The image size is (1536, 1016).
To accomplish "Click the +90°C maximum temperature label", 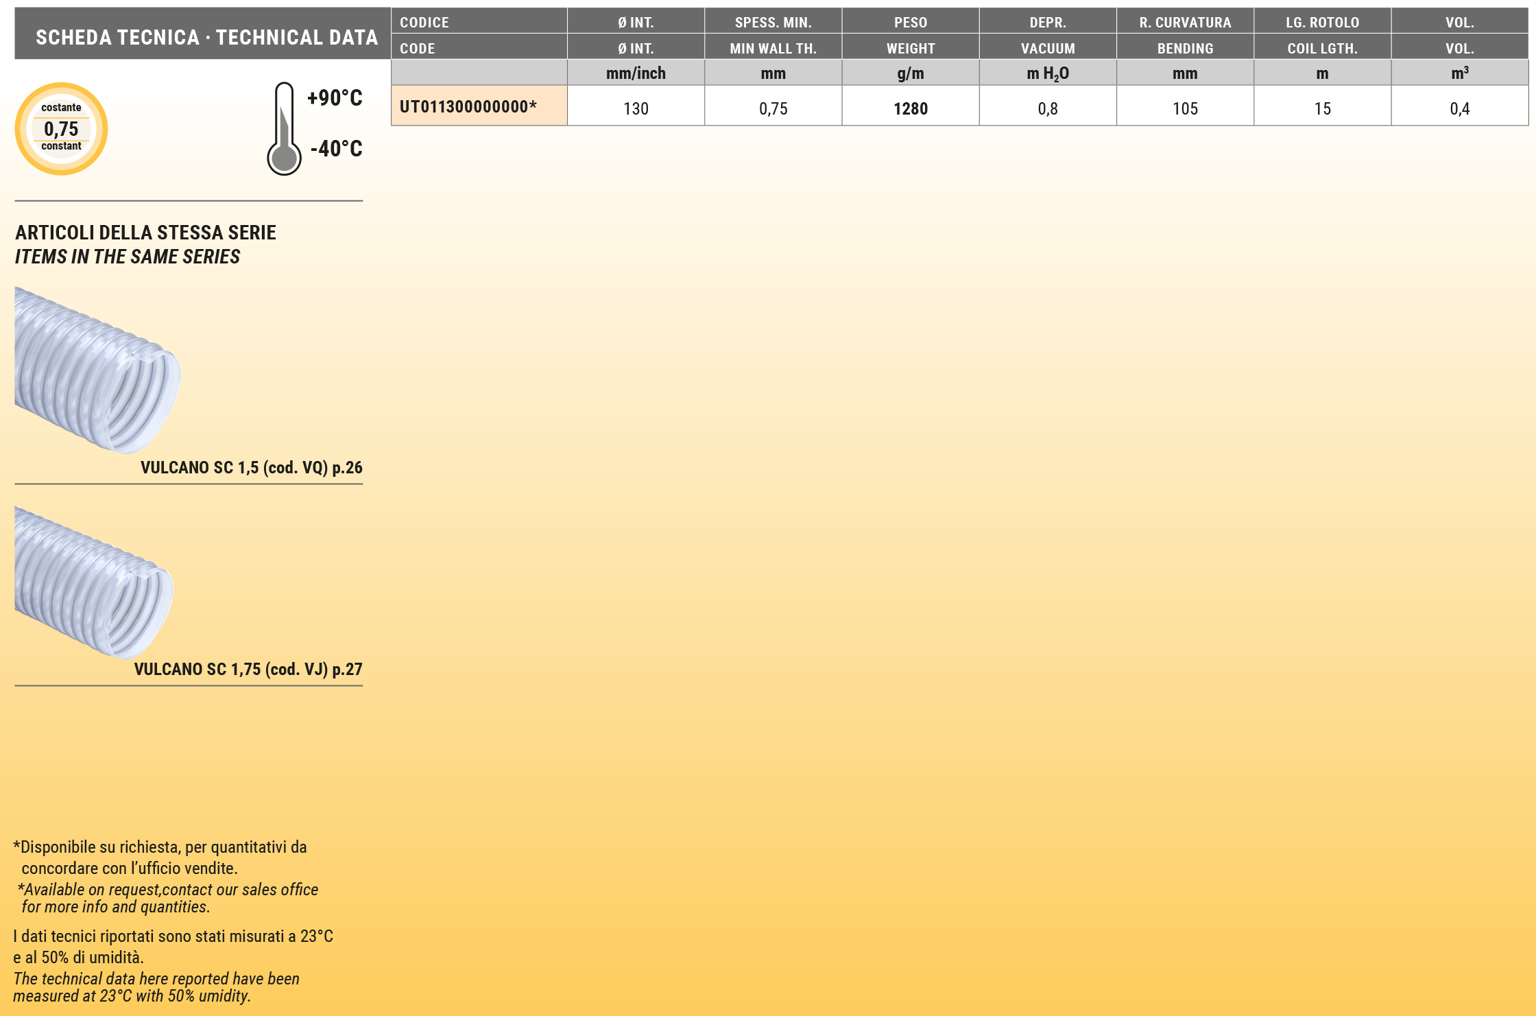I will click(335, 98).
